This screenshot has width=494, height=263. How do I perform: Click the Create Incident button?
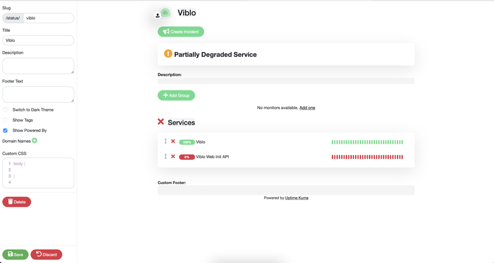click(x=181, y=32)
